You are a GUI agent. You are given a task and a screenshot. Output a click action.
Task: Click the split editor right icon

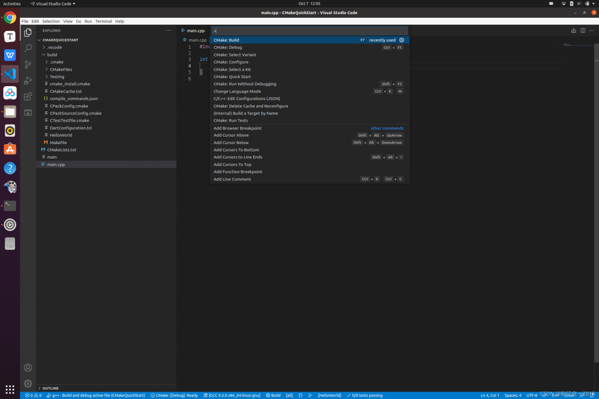click(583, 30)
